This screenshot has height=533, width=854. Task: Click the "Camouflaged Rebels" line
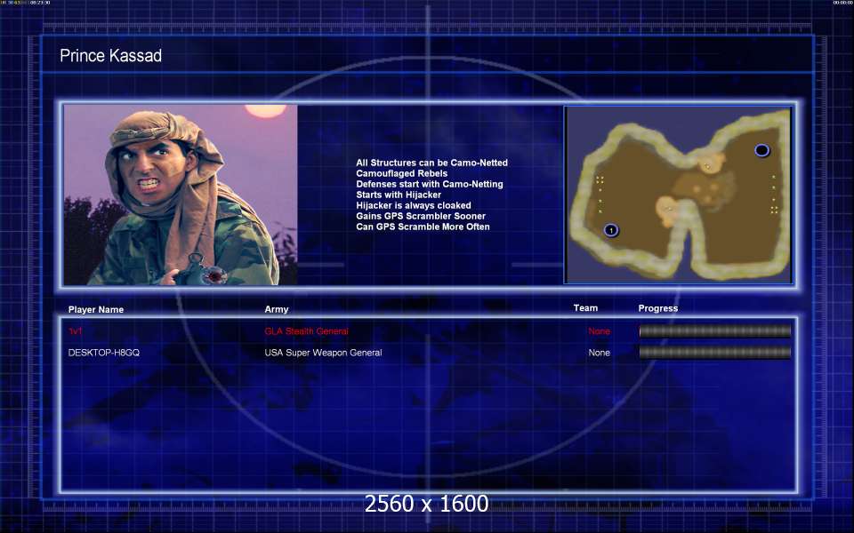pos(401,173)
